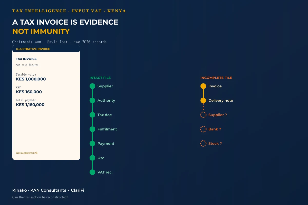
Task: Click the green node beside Tax doc
Action: tap(92, 115)
